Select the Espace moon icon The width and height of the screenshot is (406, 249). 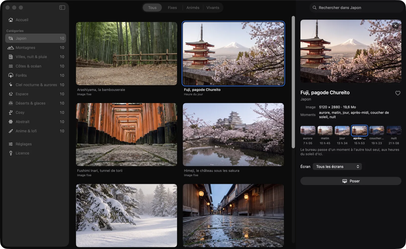pos(11,94)
